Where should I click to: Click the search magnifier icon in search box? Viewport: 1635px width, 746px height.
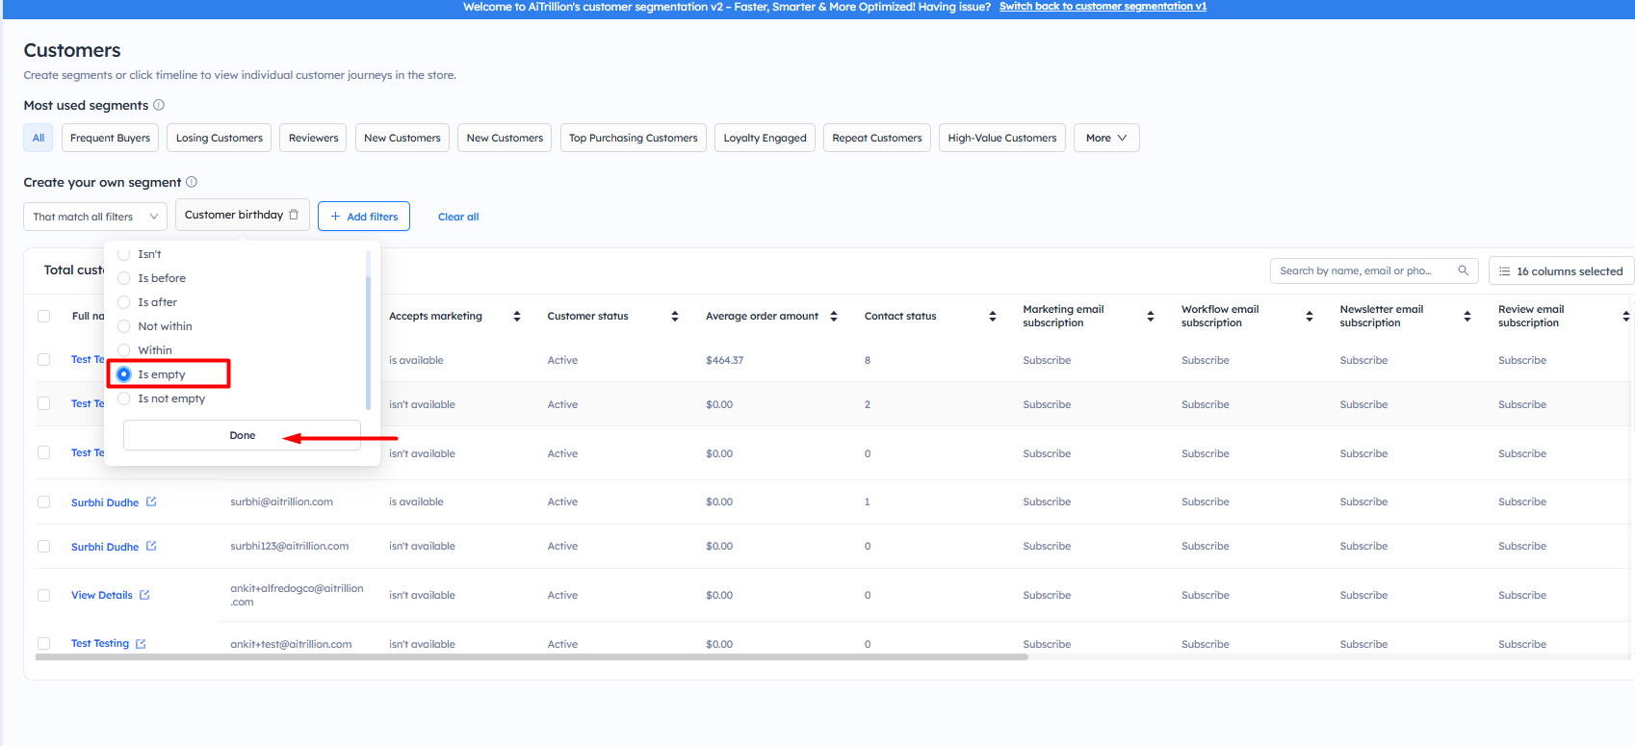[1463, 270]
